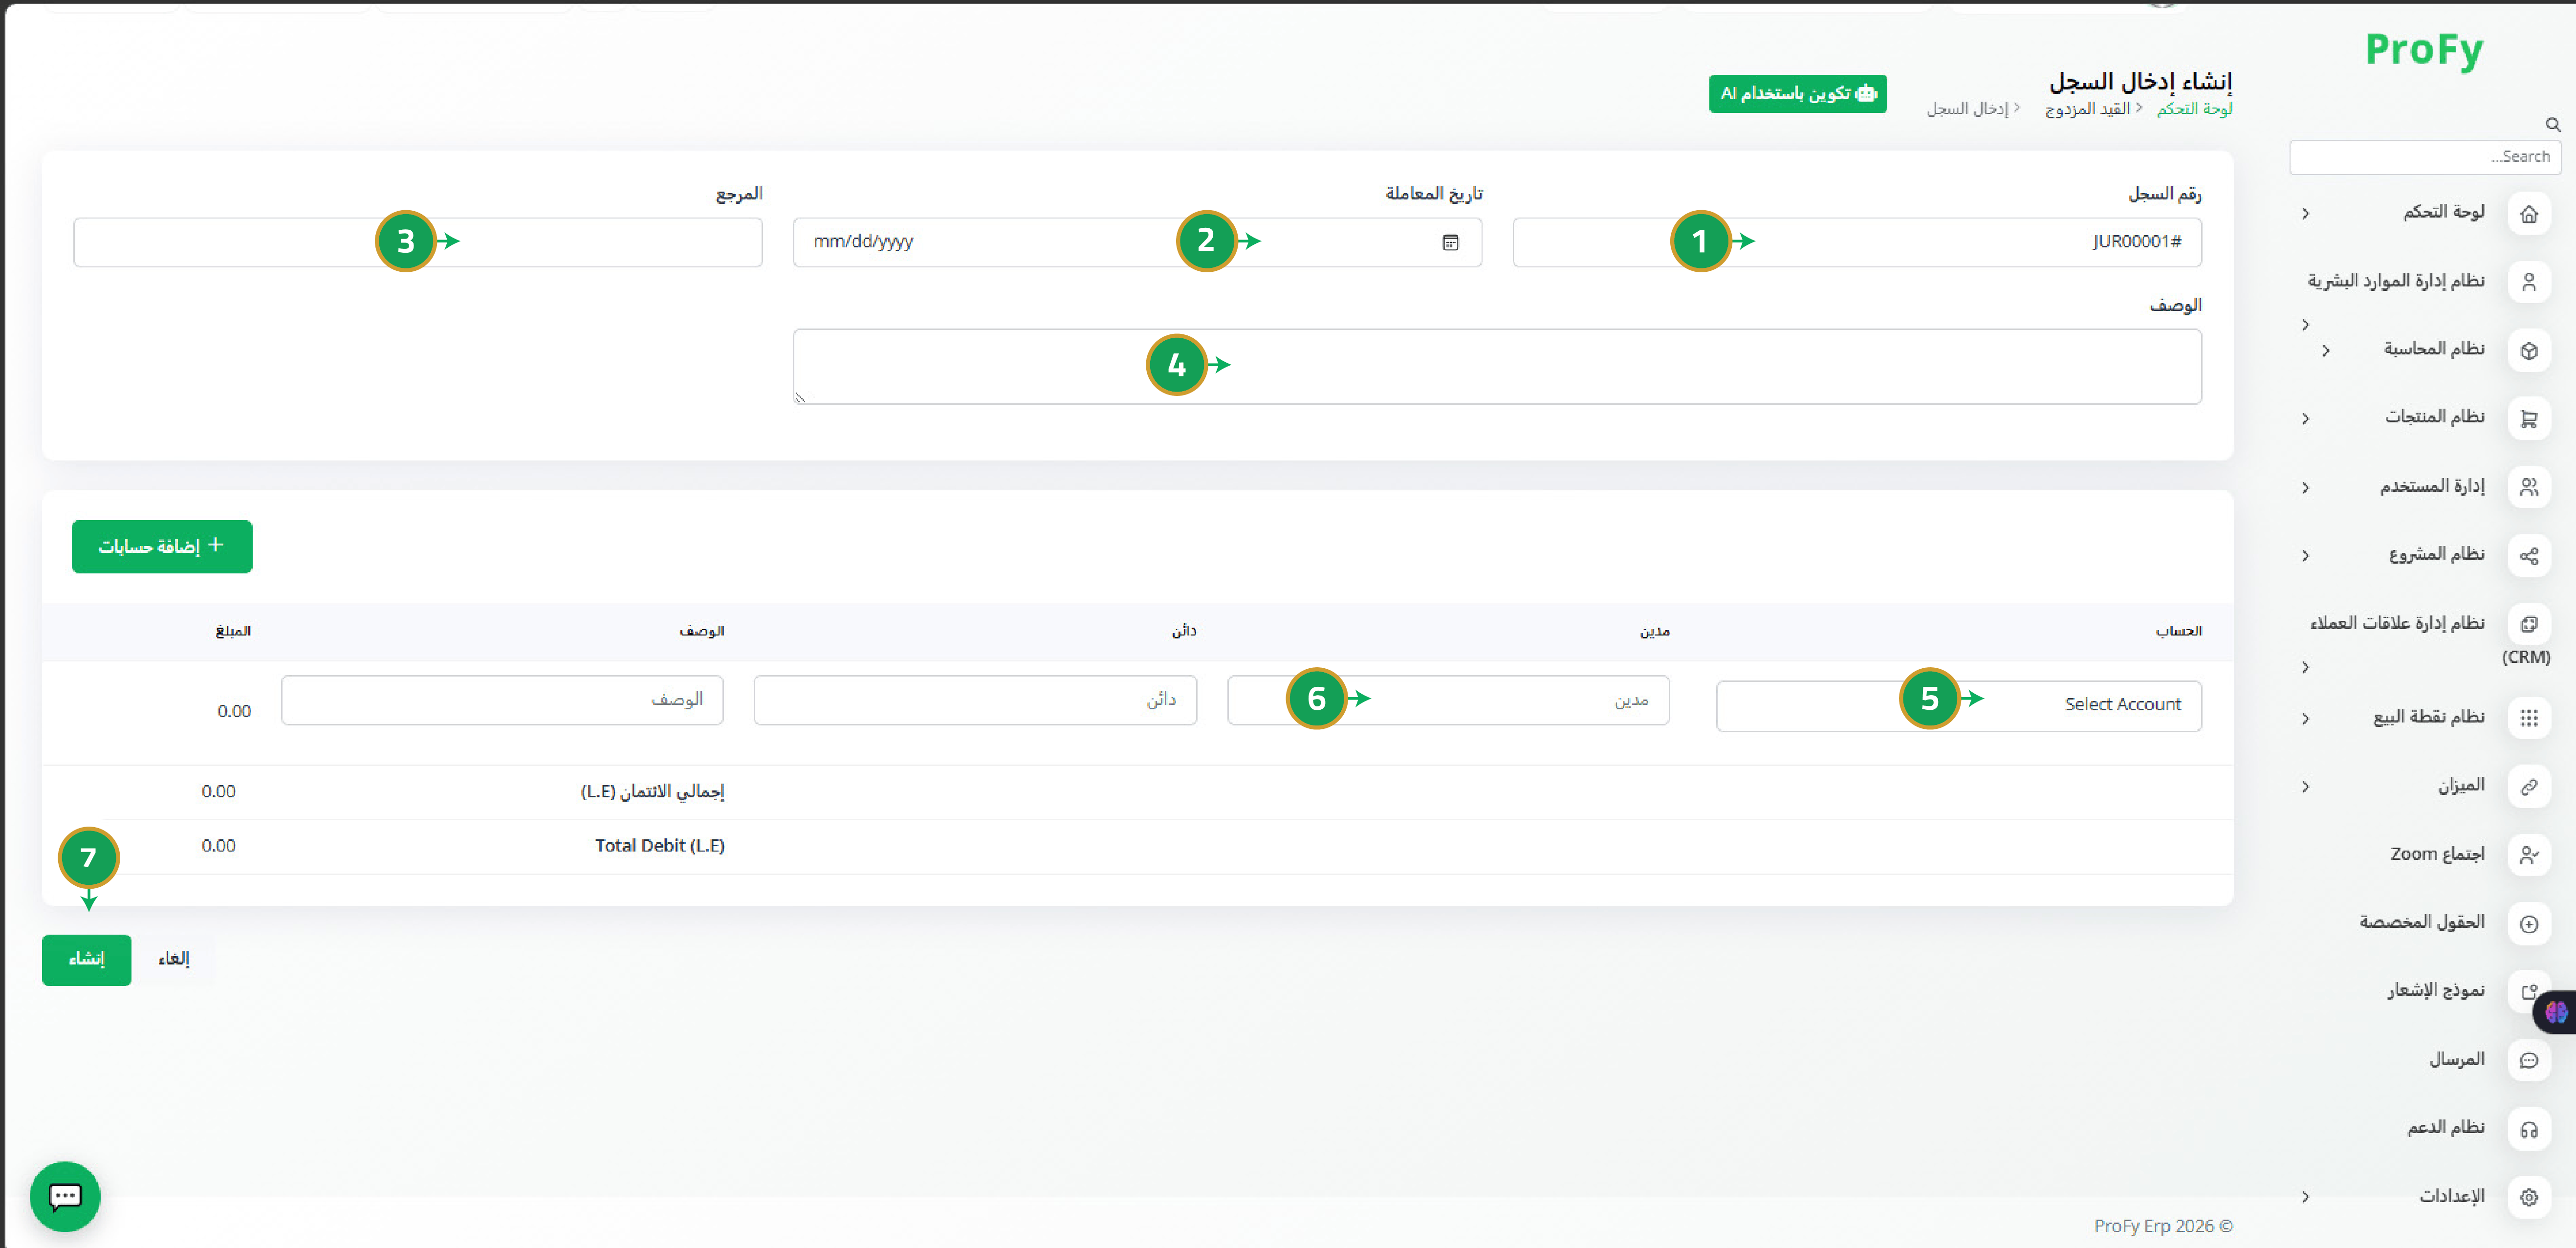Click the إضافة حسابات button

(162, 546)
